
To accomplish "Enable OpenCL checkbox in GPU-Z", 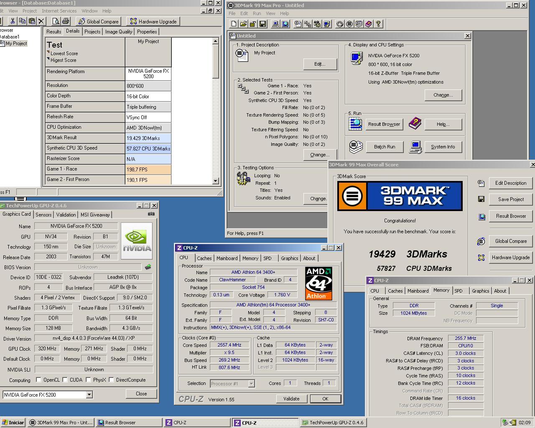I will click(38, 380).
